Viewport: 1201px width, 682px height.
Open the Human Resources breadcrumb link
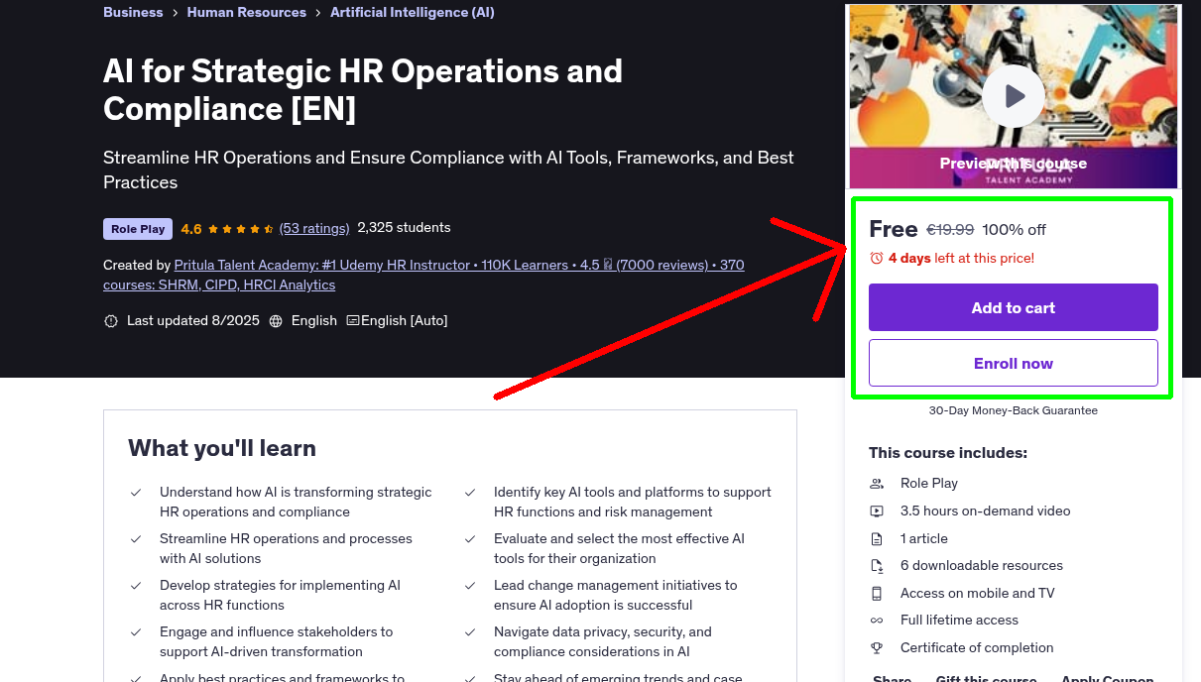pos(247,12)
